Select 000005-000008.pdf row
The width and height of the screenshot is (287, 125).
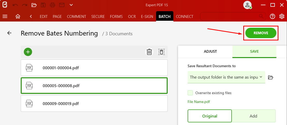(94, 86)
